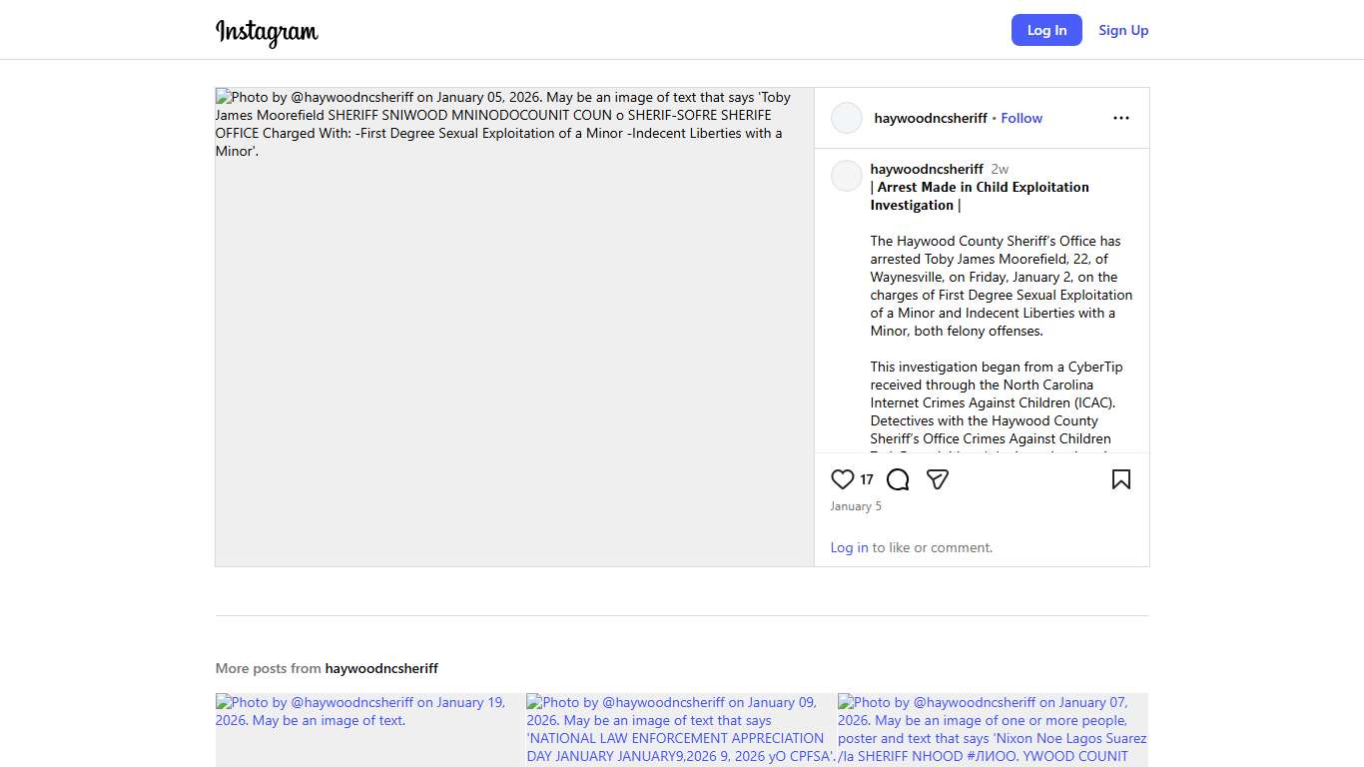Follow the haywoodncsheriff account
Image resolution: width=1364 pixels, height=767 pixels.
(1022, 118)
